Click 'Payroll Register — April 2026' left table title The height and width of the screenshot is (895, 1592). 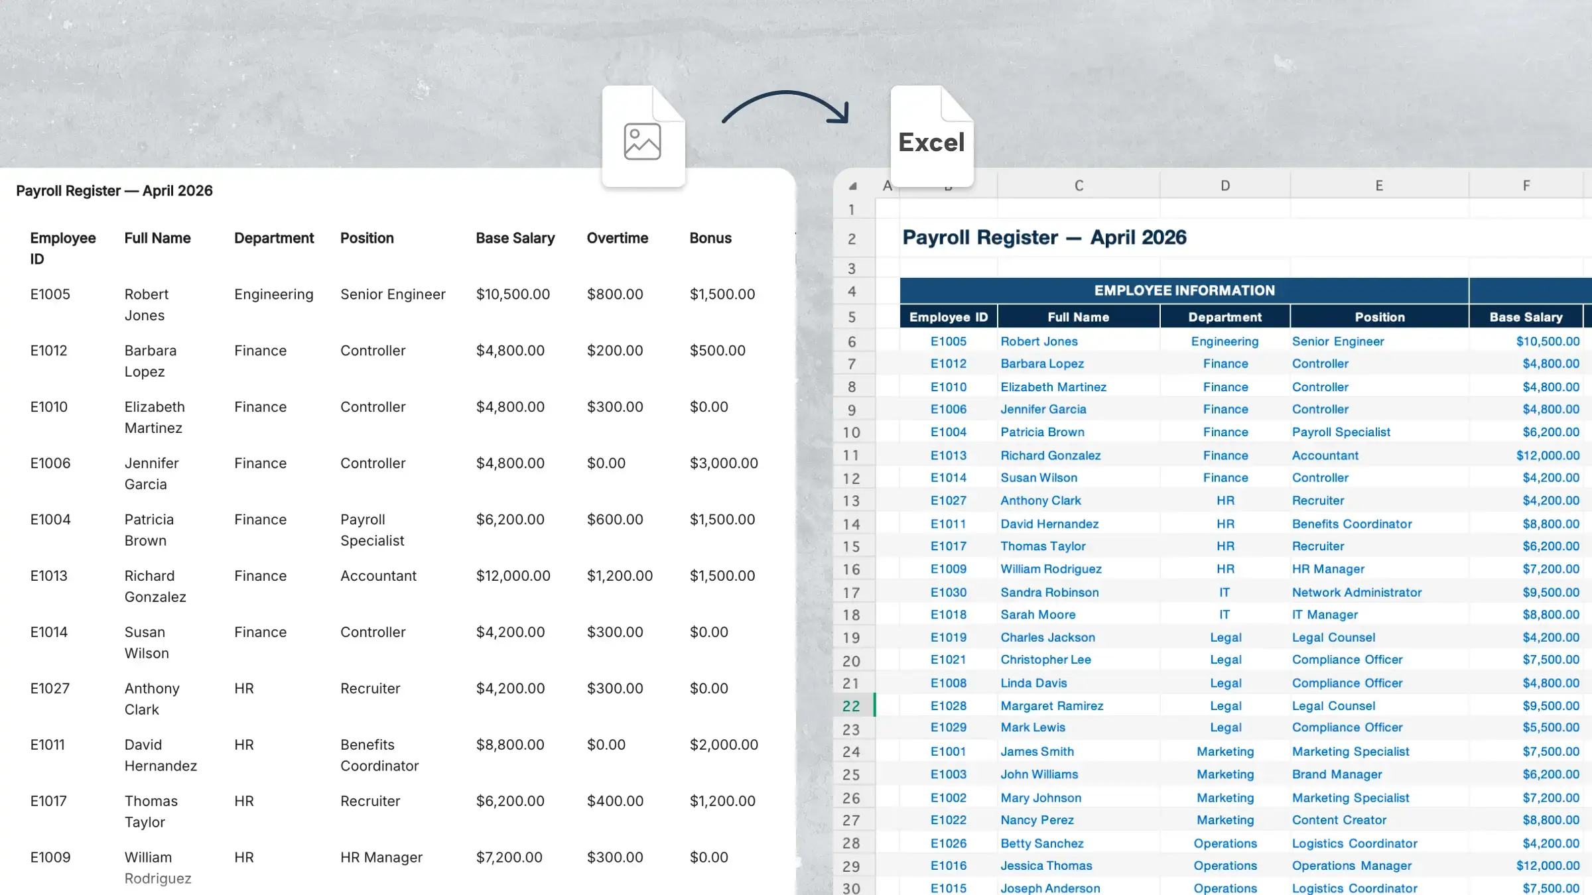click(114, 191)
